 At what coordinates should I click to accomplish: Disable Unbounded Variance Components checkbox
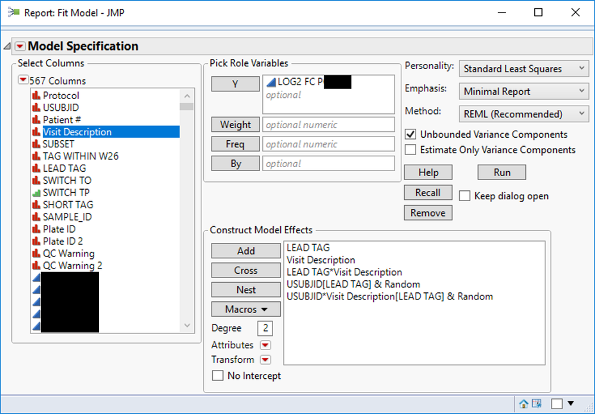coord(410,134)
